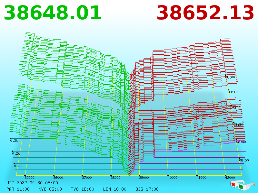Click the 08:10 time axis marker
The width and height of the screenshot is (258, 193).
pyautogui.click(x=233, y=92)
